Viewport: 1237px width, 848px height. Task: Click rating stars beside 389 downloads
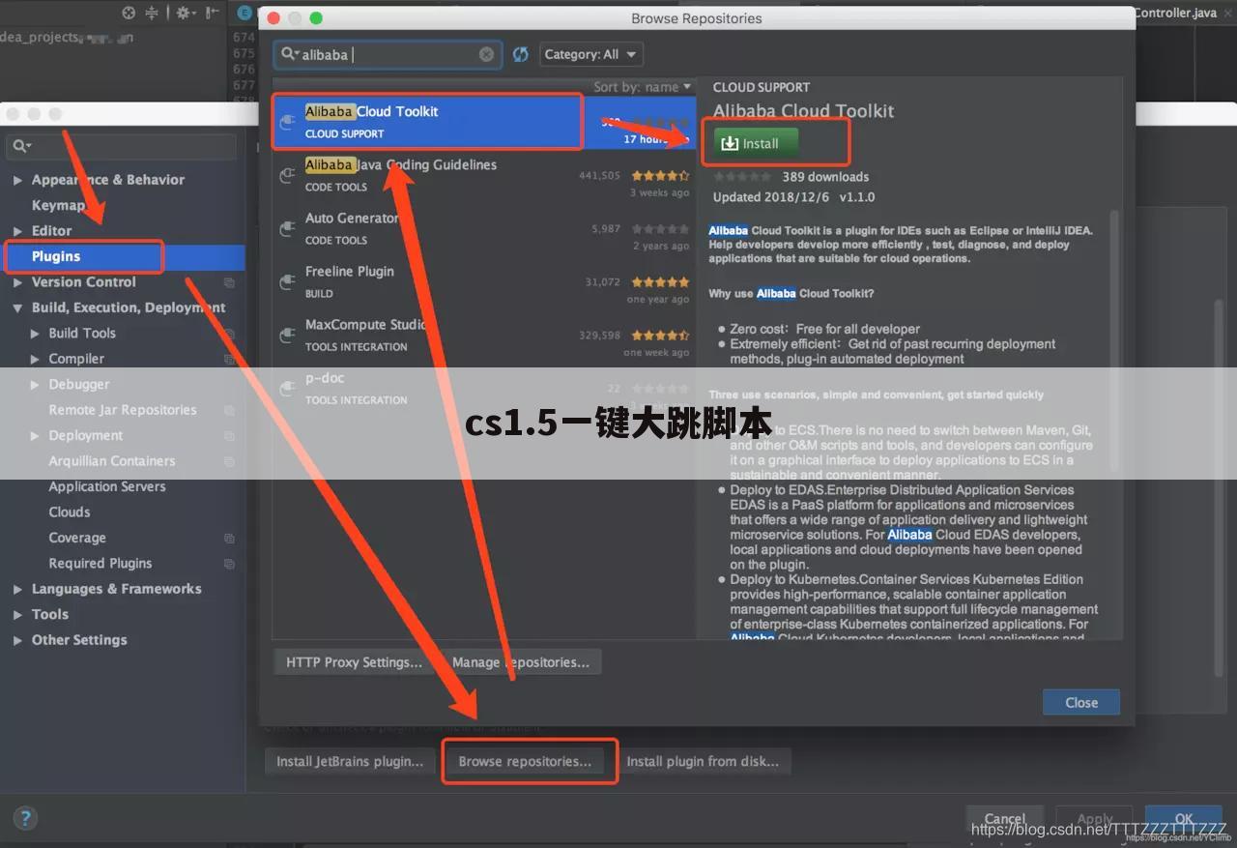click(743, 177)
